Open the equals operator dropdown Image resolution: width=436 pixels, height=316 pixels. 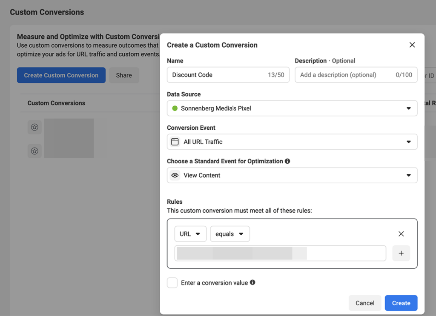(230, 233)
